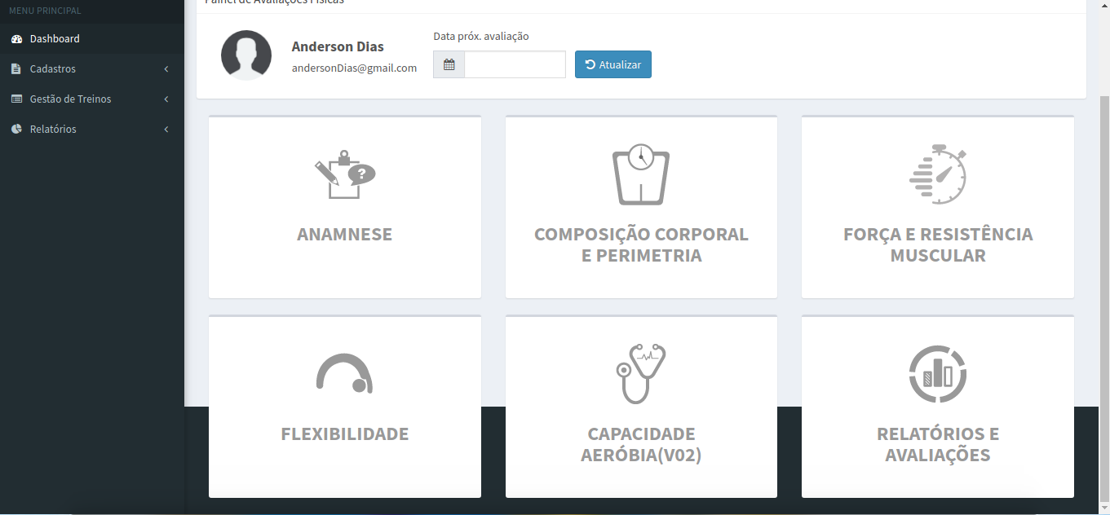The height and width of the screenshot is (515, 1110).
Task: Open the Dashboard menu item
Action: (92, 39)
